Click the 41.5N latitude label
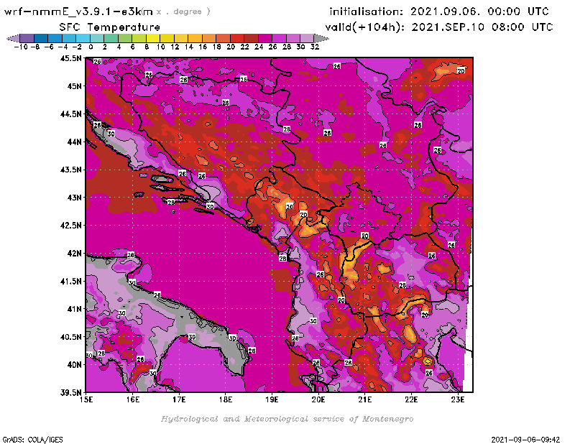Viewport: 575px width, 444px height. pos(70,281)
